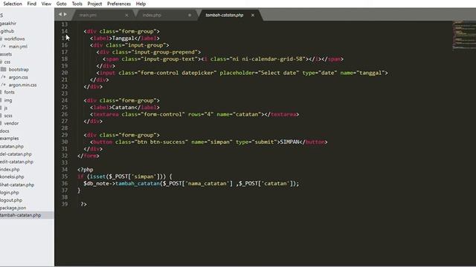This screenshot has height=267, width=476.
Task: Expand the docs folder
Action: [x=4, y=131]
